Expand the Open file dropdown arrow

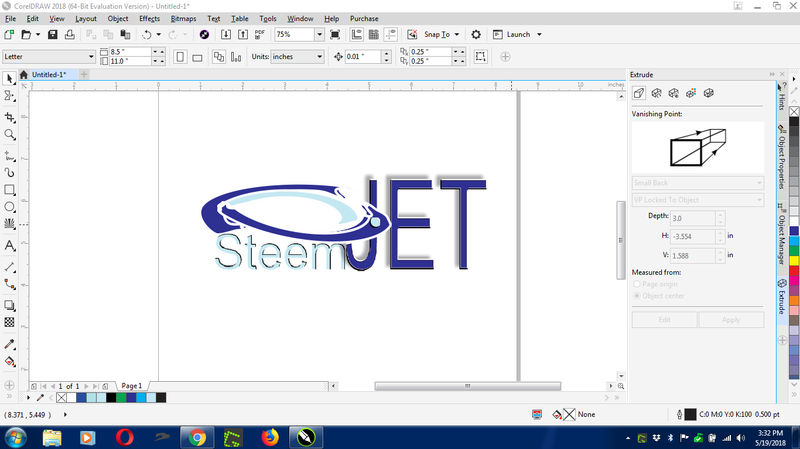(x=38, y=34)
